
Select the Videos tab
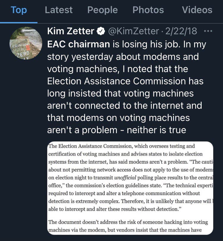tap(197, 10)
